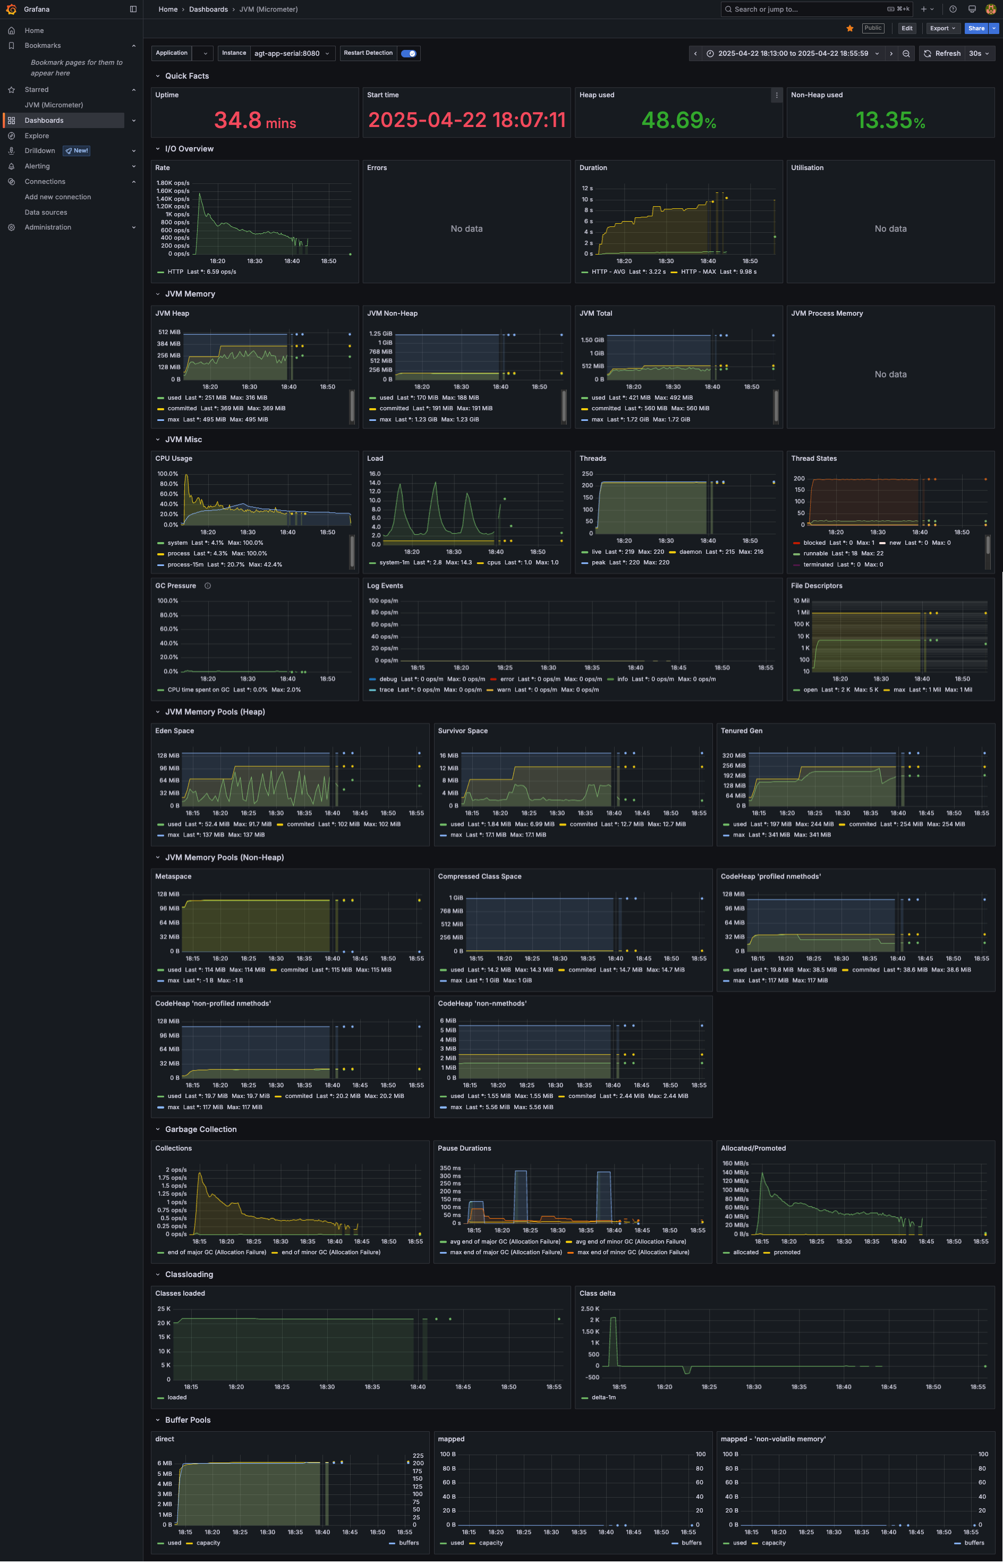This screenshot has height=1563, width=1003.
Task: Toggle blocked series in Thread States legend
Action: [814, 543]
